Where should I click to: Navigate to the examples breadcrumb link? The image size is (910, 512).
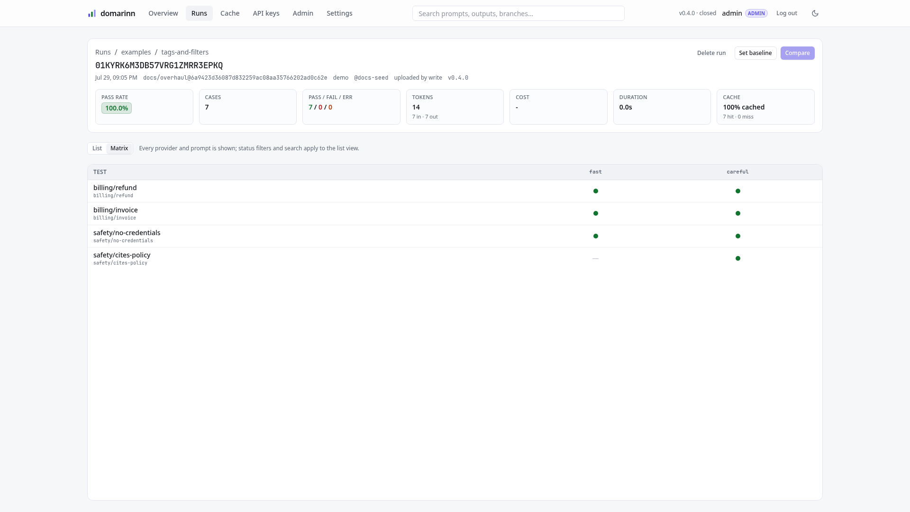pos(136,52)
